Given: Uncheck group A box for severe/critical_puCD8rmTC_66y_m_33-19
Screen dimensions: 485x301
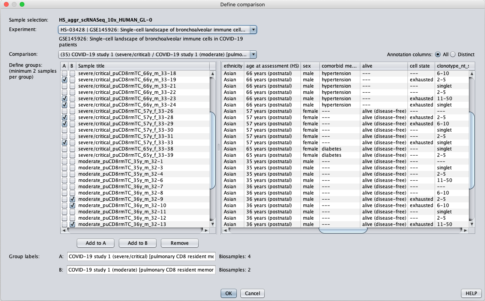Looking at the screenshot, I should click(x=65, y=80).
